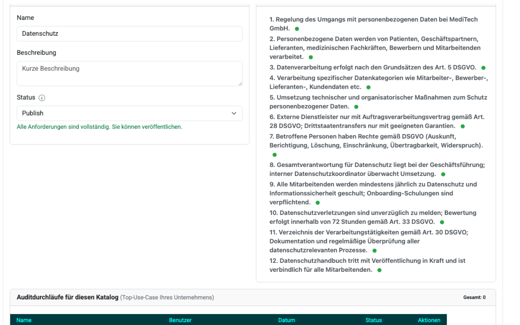
Task: Click the Status column header in table
Action: click(x=373, y=320)
